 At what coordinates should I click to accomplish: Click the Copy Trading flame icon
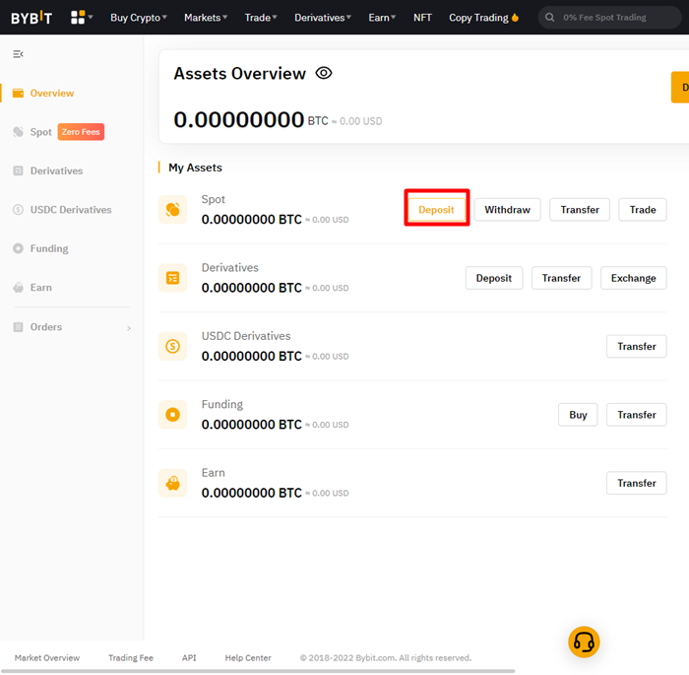[515, 18]
